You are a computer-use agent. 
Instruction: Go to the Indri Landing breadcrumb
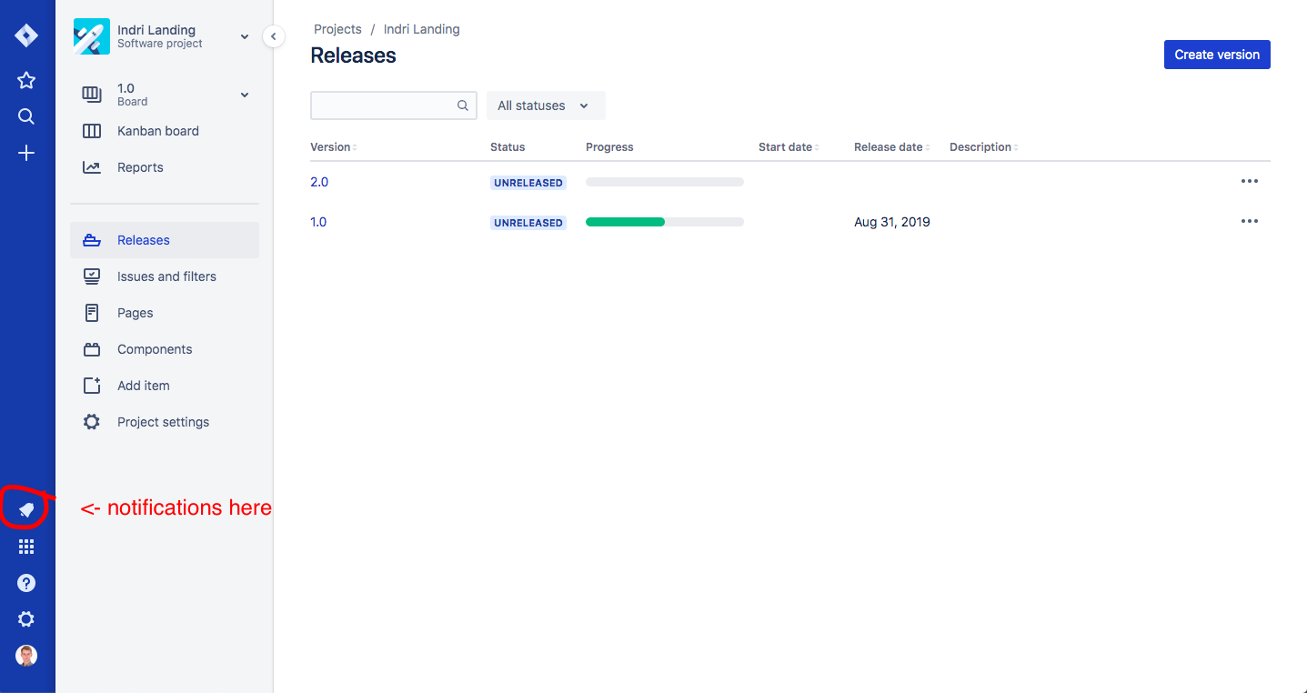point(422,29)
